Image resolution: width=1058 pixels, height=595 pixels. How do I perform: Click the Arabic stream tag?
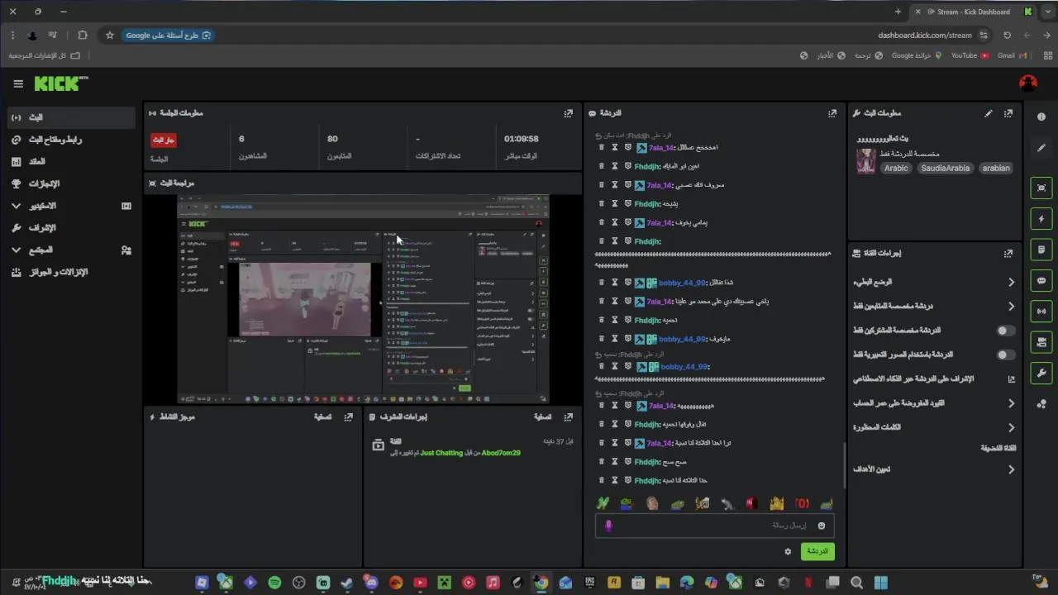(x=896, y=168)
